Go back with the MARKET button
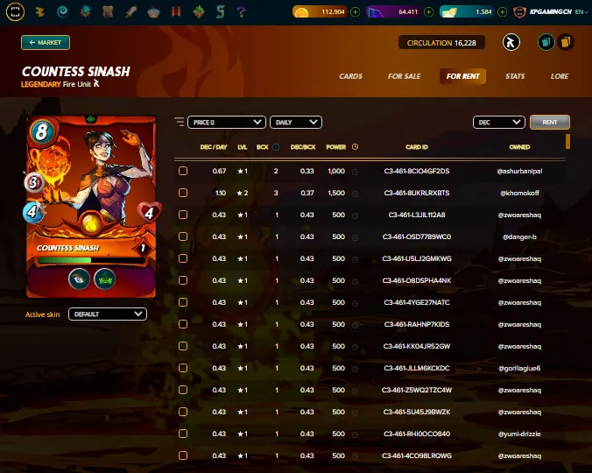 (46, 42)
